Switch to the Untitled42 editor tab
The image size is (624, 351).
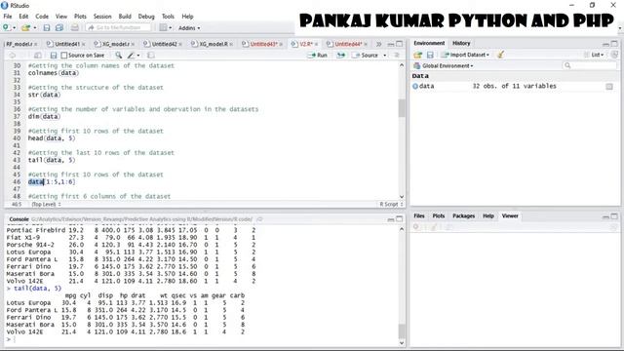(164, 44)
